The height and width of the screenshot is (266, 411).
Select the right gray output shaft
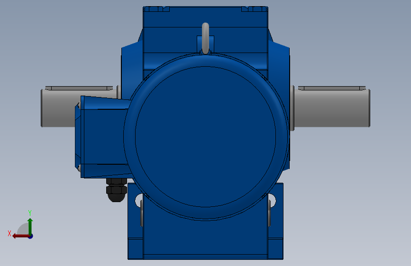click(x=331, y=108)
